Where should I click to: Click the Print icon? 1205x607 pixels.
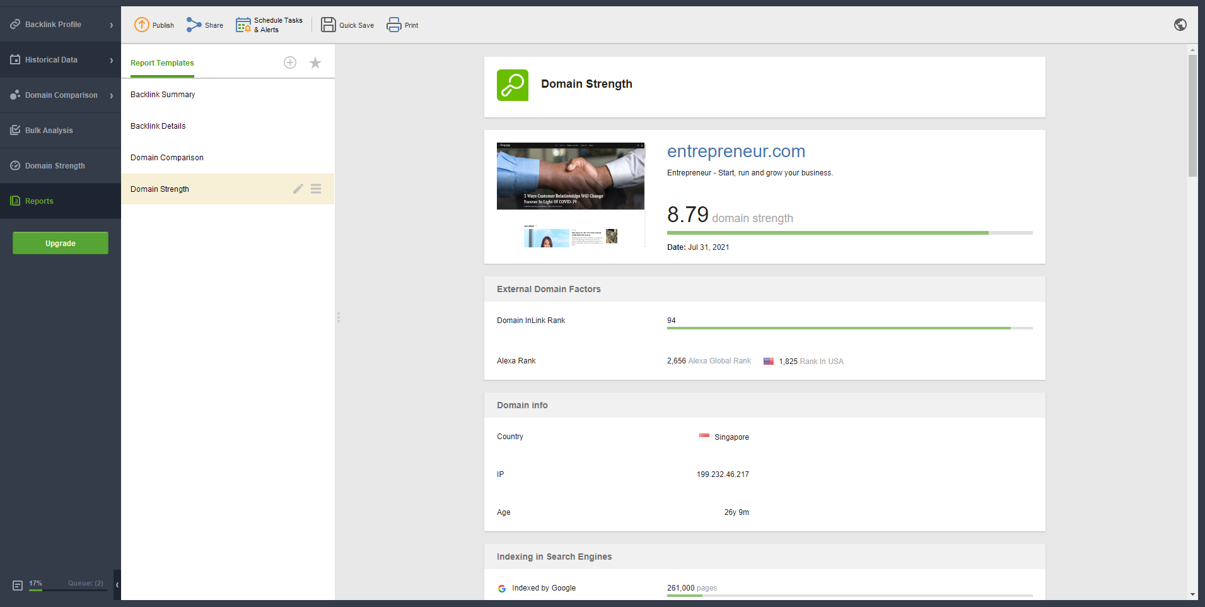click(x=394, y=25)
